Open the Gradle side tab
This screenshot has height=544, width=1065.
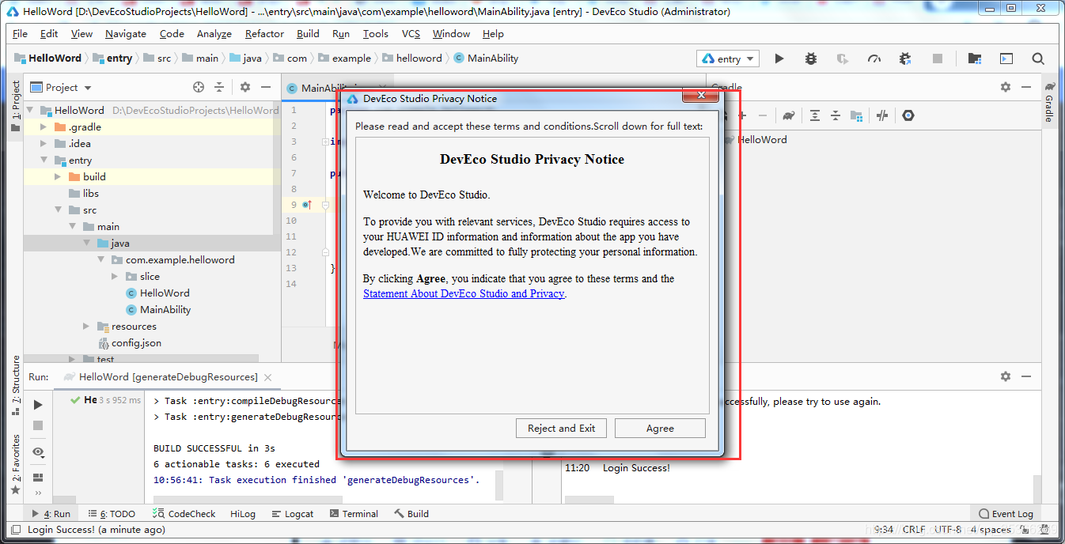(x=1049, y=104)
